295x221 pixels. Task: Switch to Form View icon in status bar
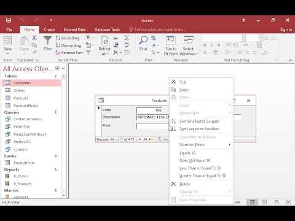(x=253, y=202)
